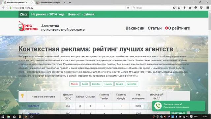
Task: Open the Firefox hamburger menu
Action: (x=208, y=8)
